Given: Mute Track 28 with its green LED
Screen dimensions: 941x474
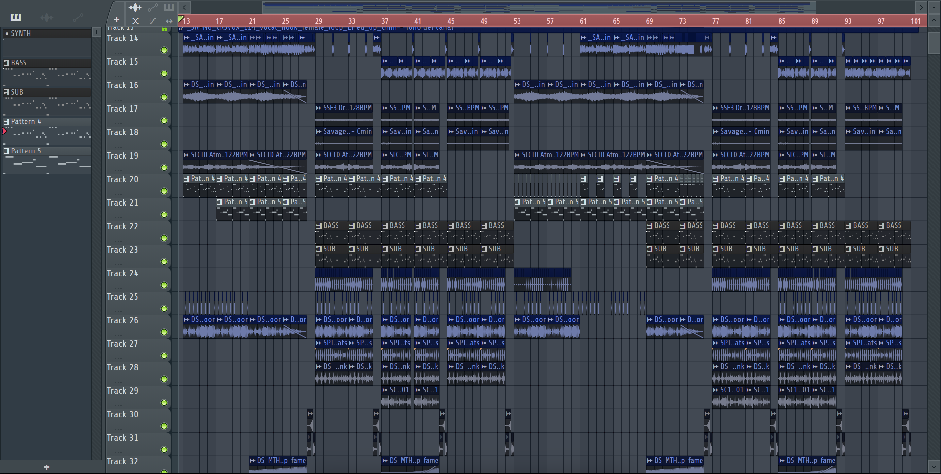Looking at the screenshot, I should point(164,379).
